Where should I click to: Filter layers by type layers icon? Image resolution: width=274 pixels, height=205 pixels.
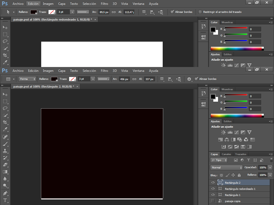[x=249, y=160]
